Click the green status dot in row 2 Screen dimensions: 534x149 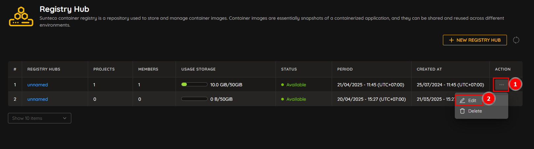point(283,99)
